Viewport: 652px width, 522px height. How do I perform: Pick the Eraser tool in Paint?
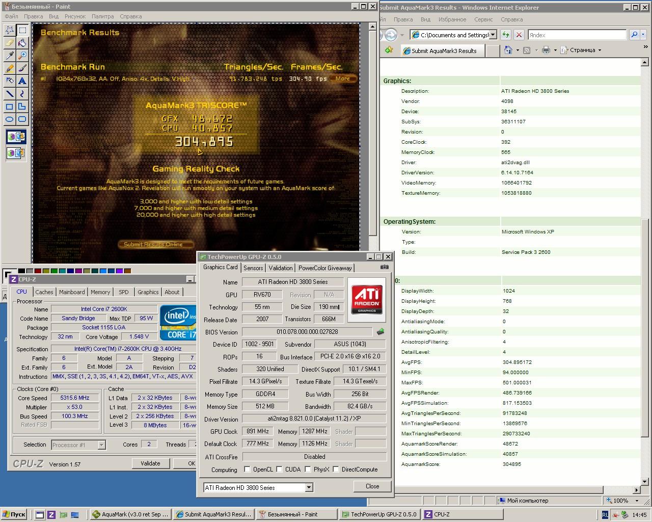[9, 43]
